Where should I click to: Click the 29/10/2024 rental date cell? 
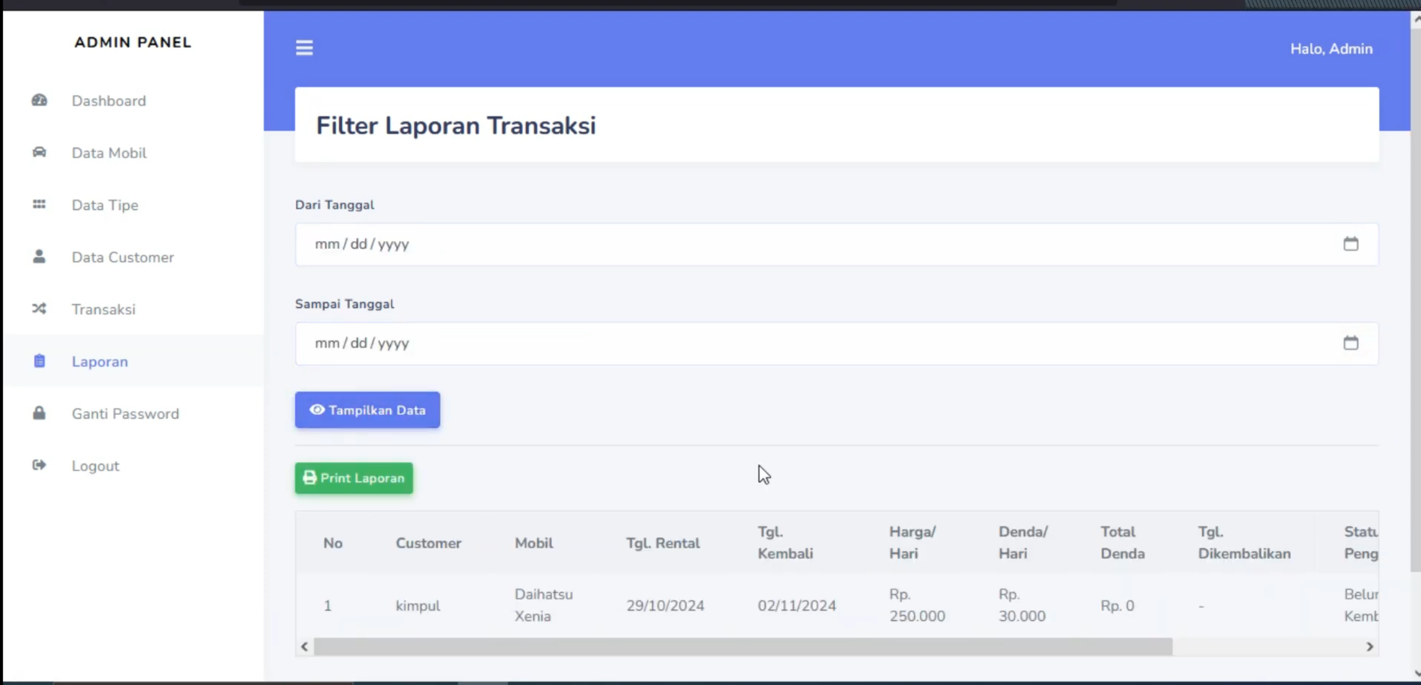(x=665, y=606)
